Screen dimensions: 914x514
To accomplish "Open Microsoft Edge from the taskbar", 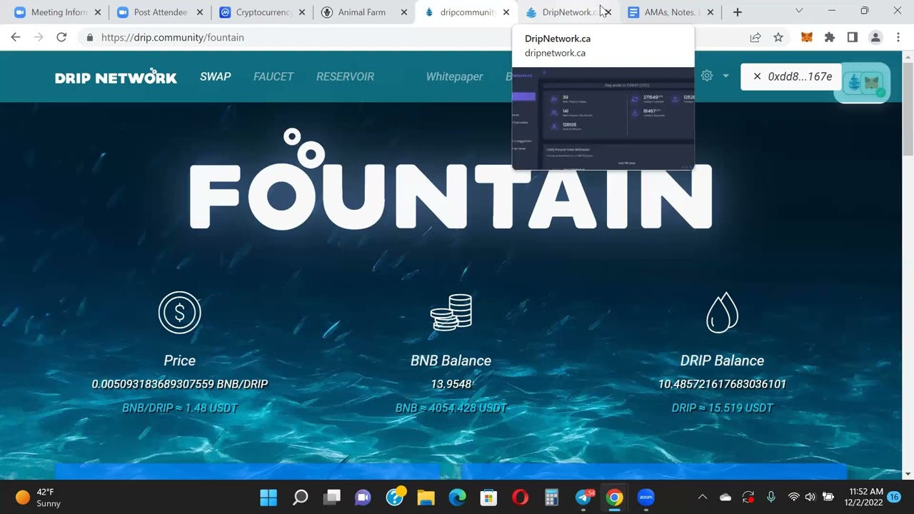I will (457, 498).
